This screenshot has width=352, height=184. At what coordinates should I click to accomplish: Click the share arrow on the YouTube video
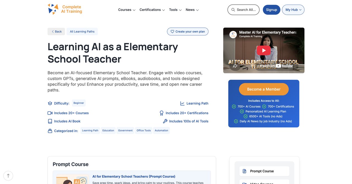235,66
